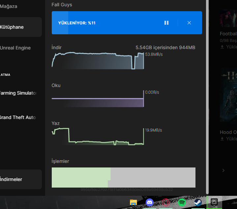Open Discord from taskbar
The width and height of the screenshot is (237, 209).
click(x=150, y=202)
